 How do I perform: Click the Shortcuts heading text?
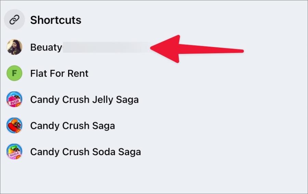[x=56, y=20]
